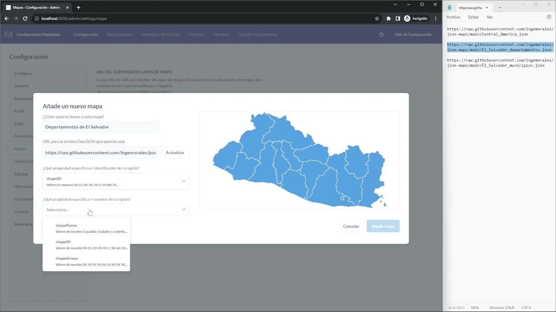Open Archivo menu in Notepad
Viewport: 556px width, 312px height.
453,17
